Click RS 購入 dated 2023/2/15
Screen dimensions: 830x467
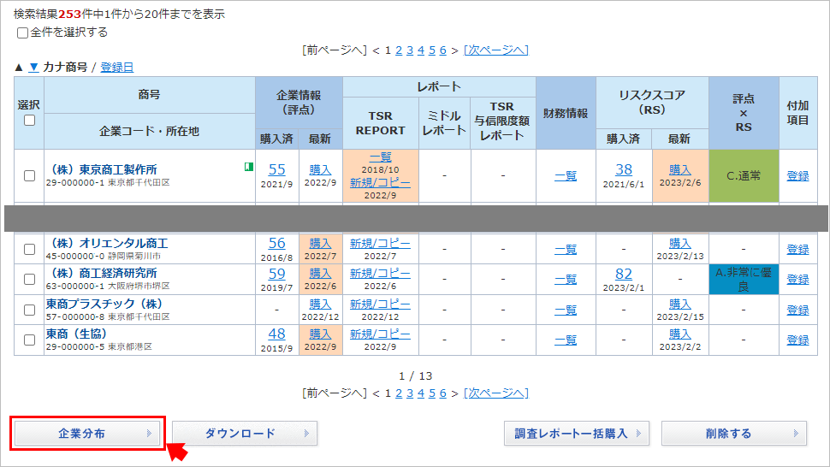680,304
